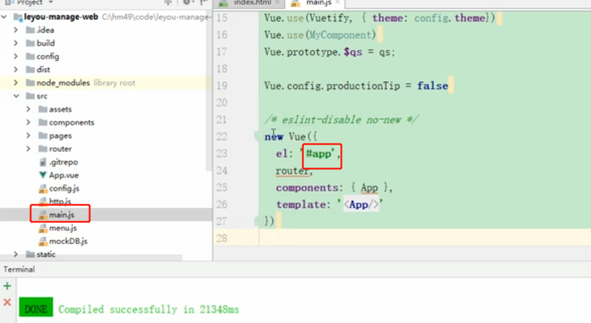Click 'productionTip' in line 19
This screenshot has width=591, height=323.
pyautogui.click(x=363, y=86)
